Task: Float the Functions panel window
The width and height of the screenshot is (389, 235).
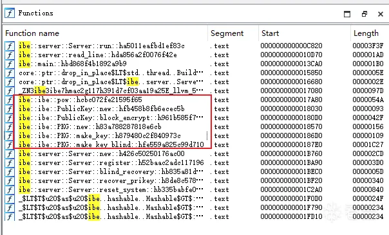Action: click(x=364, y=14)
